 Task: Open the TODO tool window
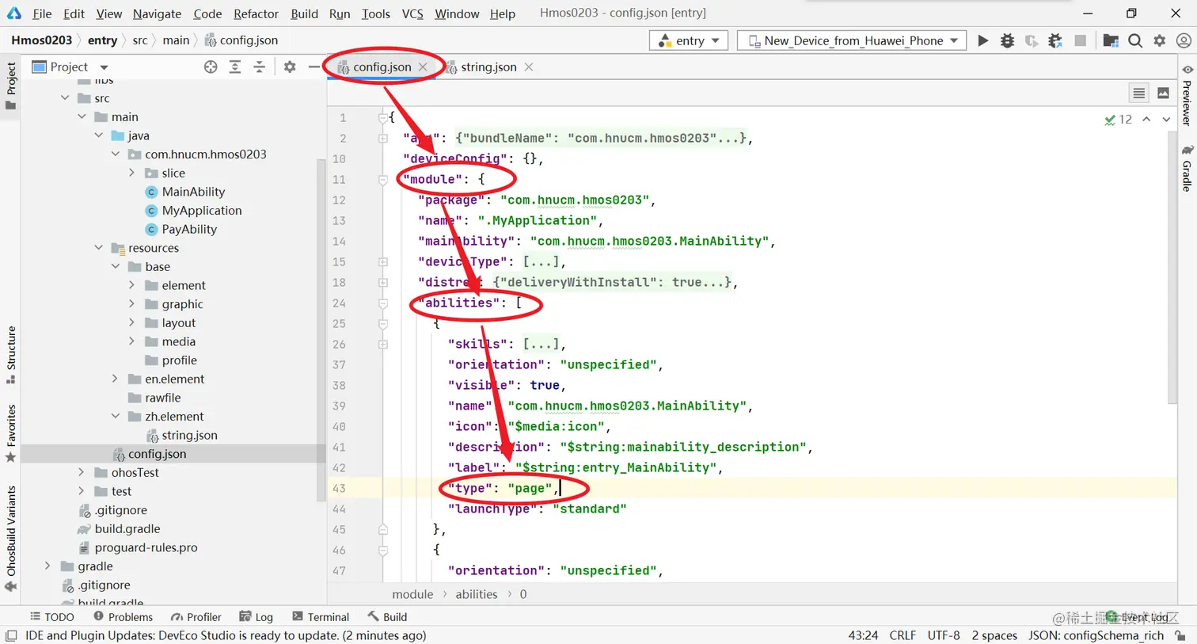[x=51, y=617]
